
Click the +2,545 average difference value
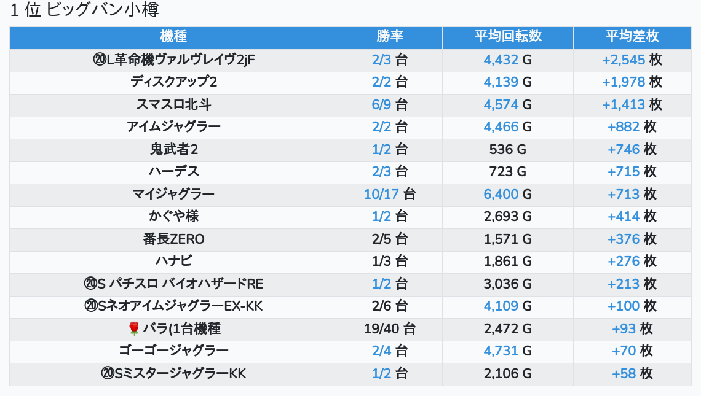(623, 60)
